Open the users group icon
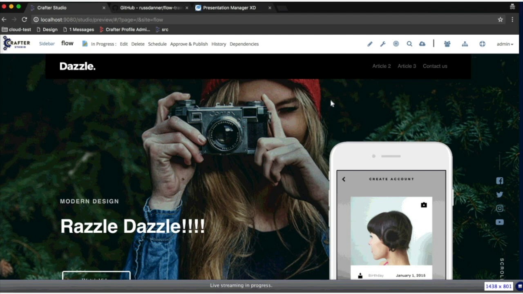The width and height of the screenshot is (523, 294). 447,44
